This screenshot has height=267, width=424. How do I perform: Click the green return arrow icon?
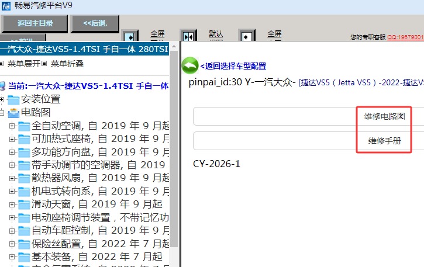190,65
